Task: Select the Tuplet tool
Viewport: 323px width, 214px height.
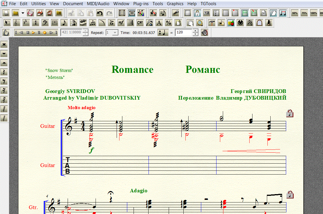Action: point(92,23)
